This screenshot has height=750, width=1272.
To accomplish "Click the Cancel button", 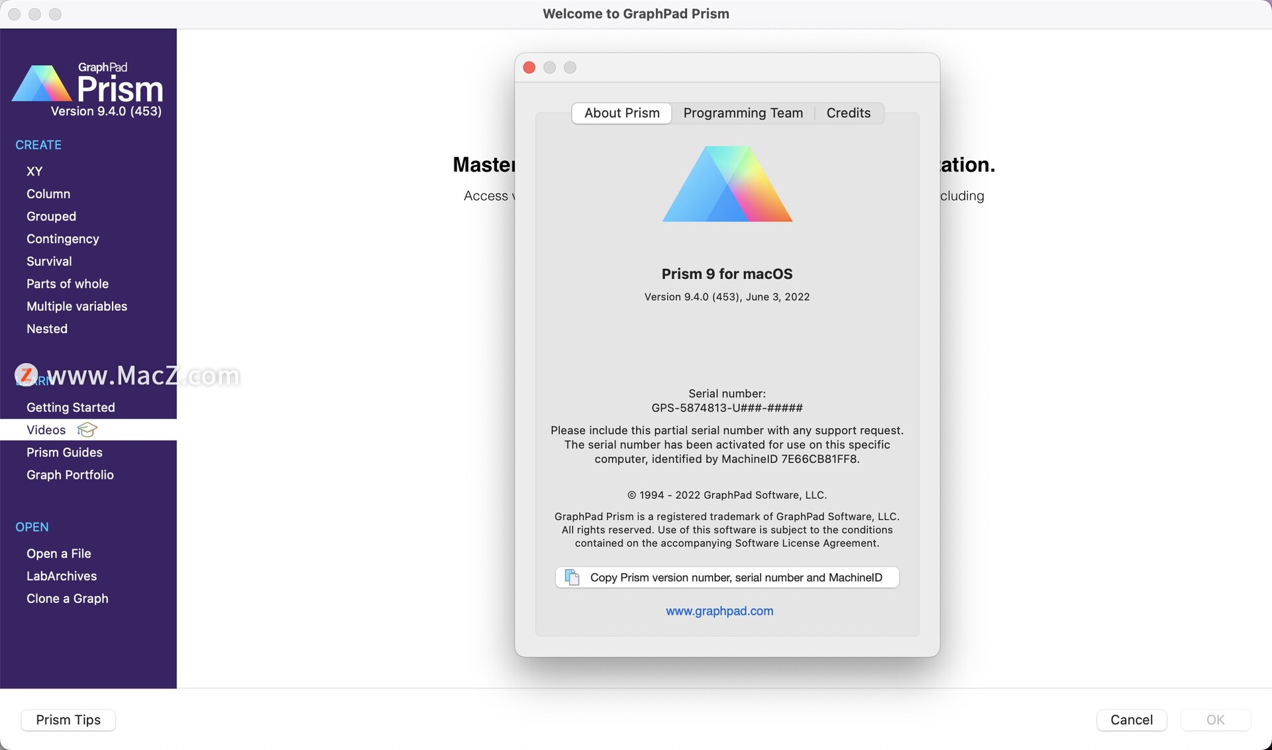I will click(1132, 720).
